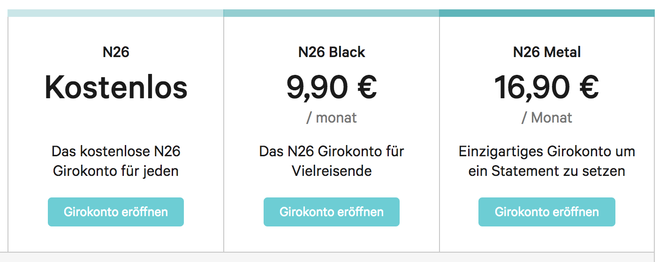Click 'Das kostenlose N26 Girokonto für jeden' text
The height and width of the screenshot is (262, 667).
pyautogui.click(x=116, y=161)
